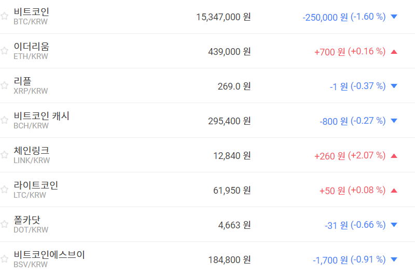
Task: Open the 이더리움 coin name link
Action: tap(32, 47)
